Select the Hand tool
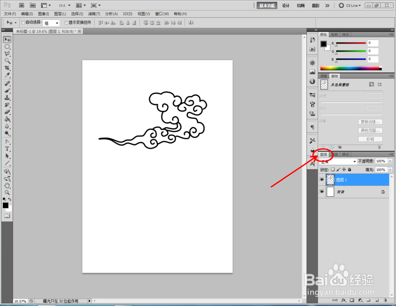 click(7, 186)
